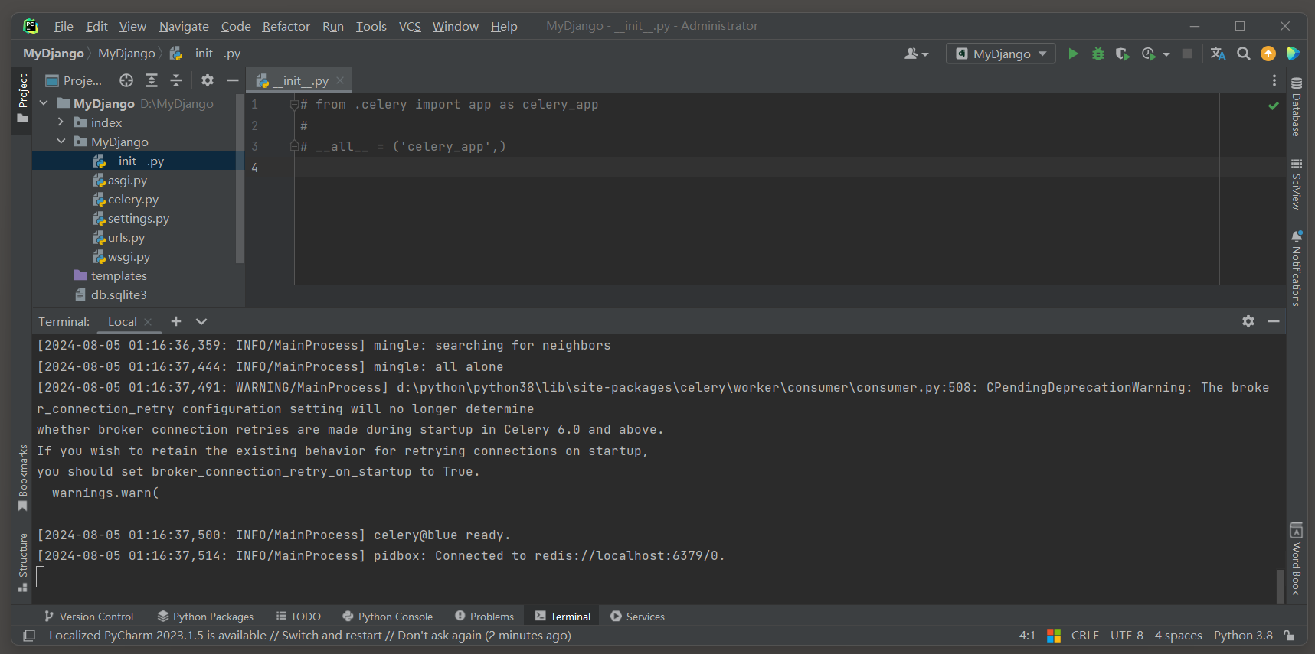Open terminal settings gear
The width and height of the screenshot is (1315, 654).
point(1248,321)
